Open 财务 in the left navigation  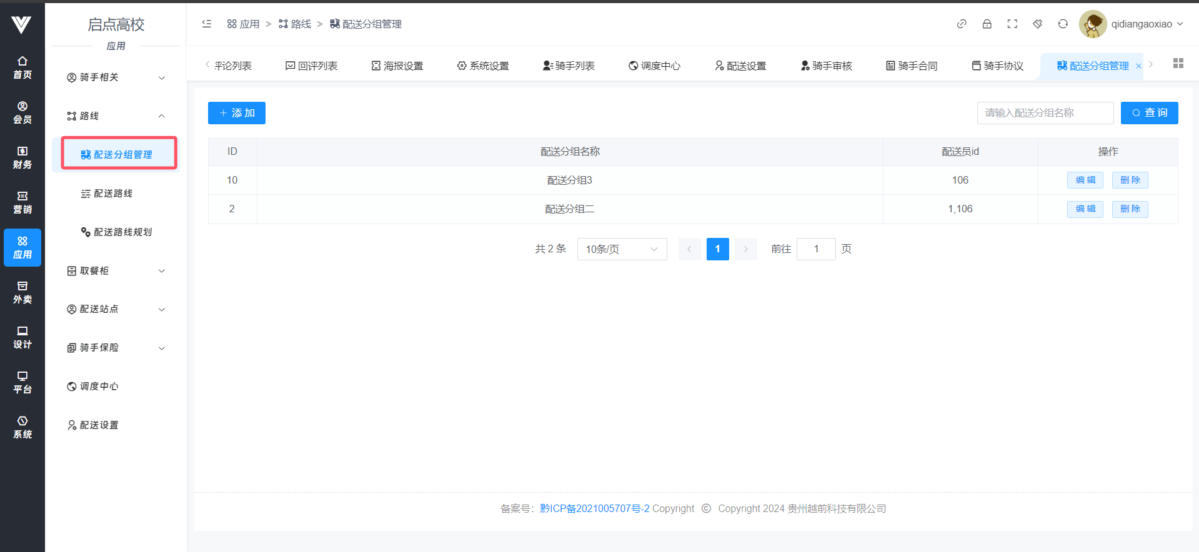[22, 157]
